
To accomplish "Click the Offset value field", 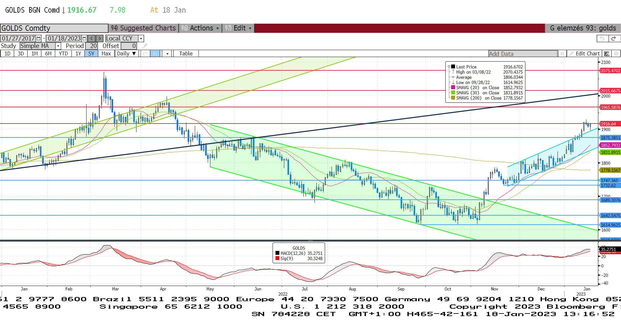I will click(x=129, y=46).
